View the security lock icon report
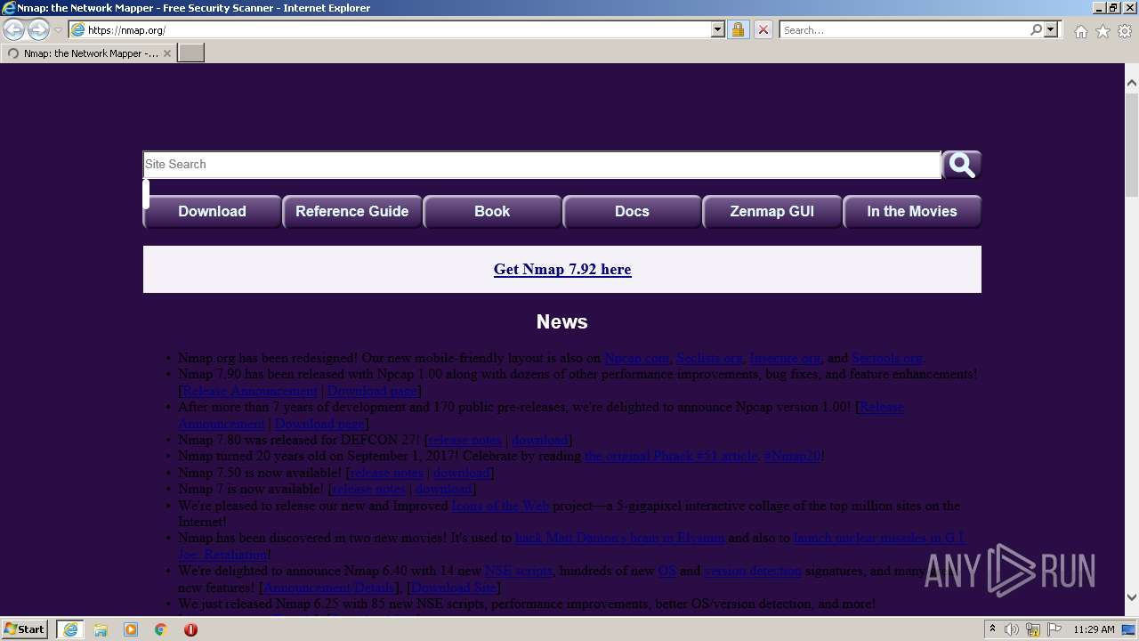Viewport: 1139px width, 641px height. click(x=738, y=29)
